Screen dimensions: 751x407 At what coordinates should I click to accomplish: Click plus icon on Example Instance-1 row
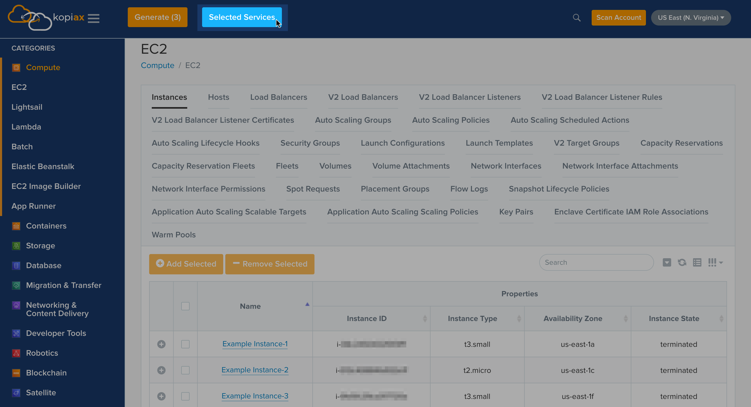click(161, 344)
